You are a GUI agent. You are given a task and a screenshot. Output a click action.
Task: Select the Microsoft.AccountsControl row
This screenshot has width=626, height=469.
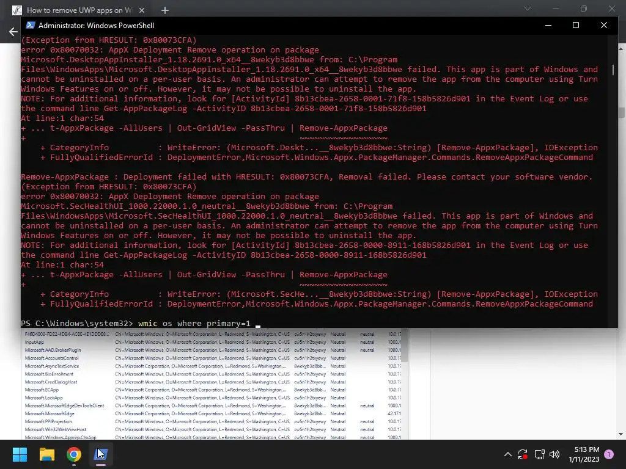coord(212,358)
